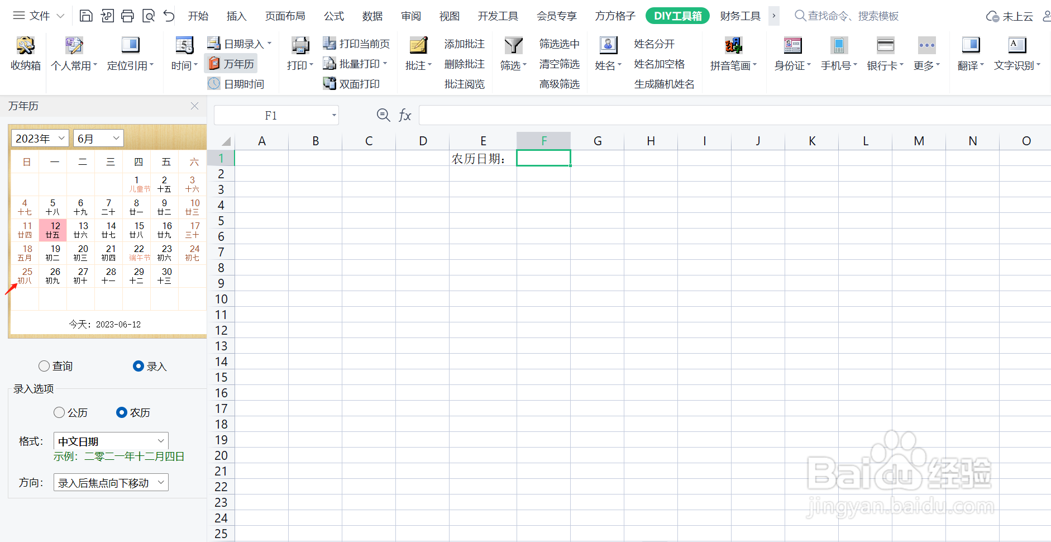Image resolution: width=1051 pixels, height=542 pixels.
Task: Click the 银行卡 card icon
Action: click(885, 45)
